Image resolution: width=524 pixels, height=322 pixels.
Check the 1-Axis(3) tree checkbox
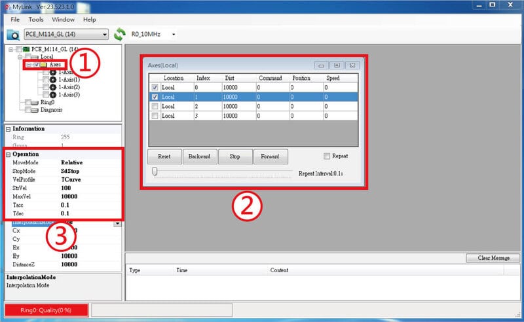46,94
